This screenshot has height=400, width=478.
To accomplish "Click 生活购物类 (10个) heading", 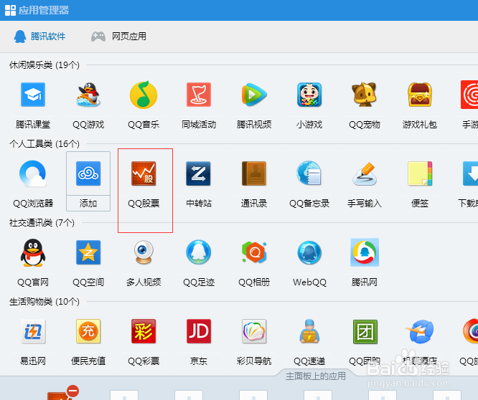I will (x=44, y=301).
